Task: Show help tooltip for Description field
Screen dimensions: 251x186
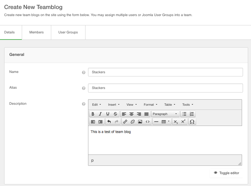Action: [x=84, y=104]
